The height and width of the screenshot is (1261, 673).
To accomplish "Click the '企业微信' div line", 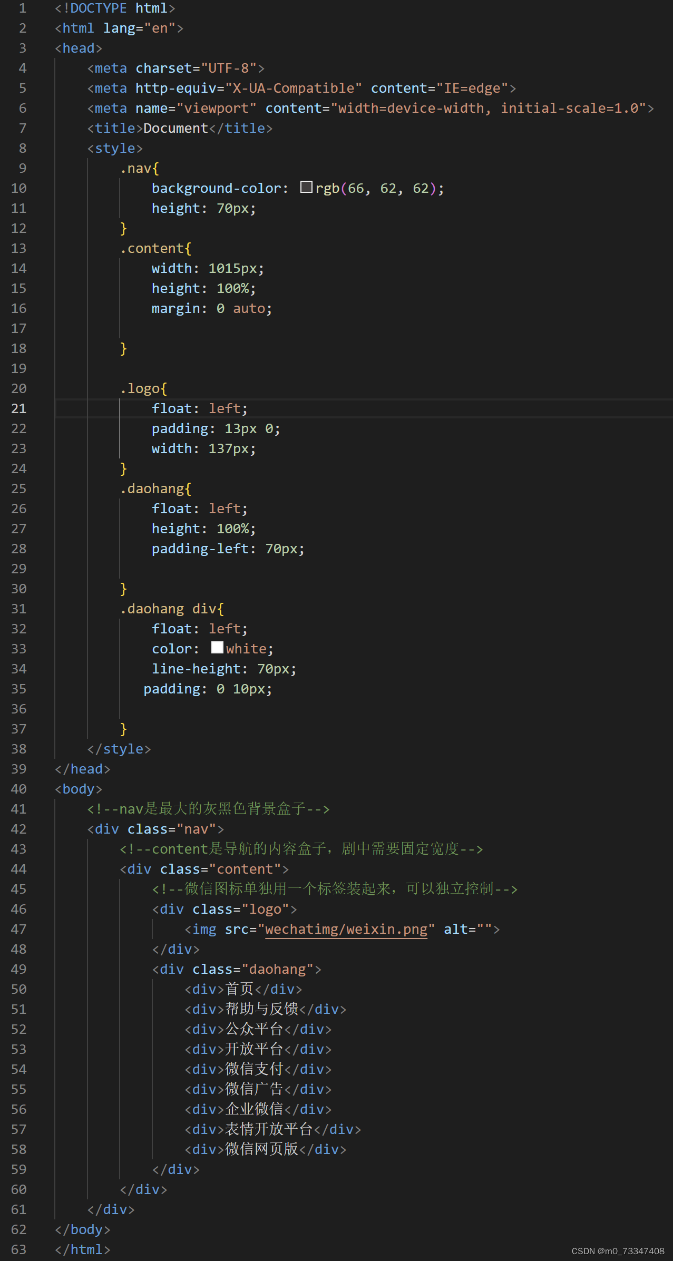I will tap(258, 1110).
